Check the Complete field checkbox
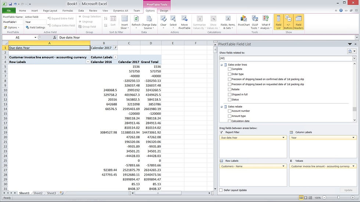 [x=229, y=69]
